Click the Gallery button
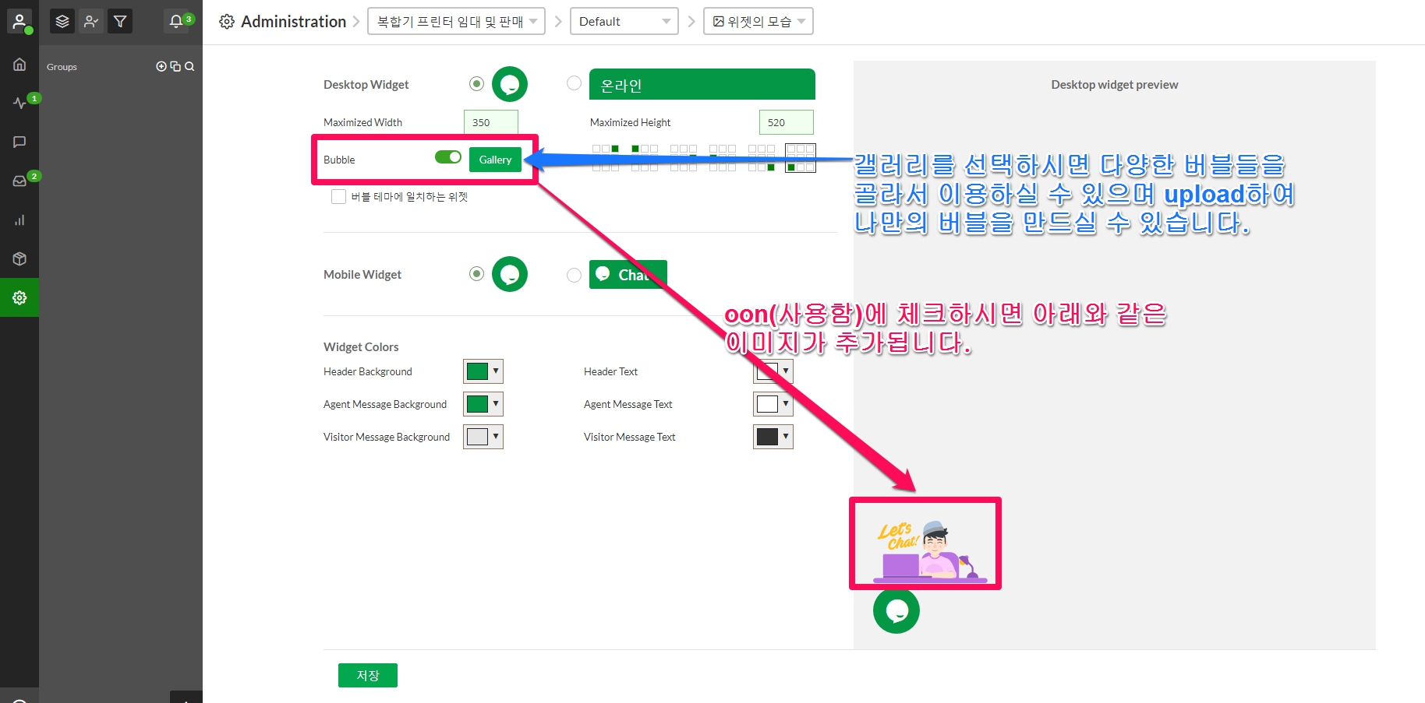Viewport: 1425px width, 703px height. click(495, 160)
